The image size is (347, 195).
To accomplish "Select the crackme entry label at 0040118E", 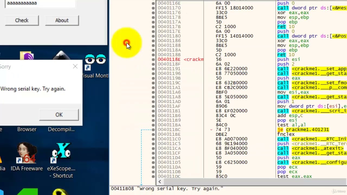I will (x=194, y=59).
